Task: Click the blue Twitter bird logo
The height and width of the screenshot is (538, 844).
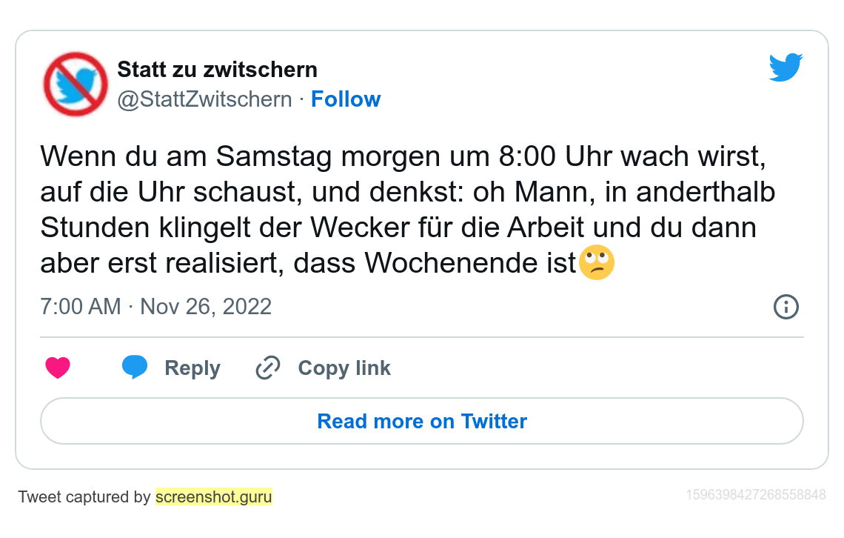Action: coord(786,67)
